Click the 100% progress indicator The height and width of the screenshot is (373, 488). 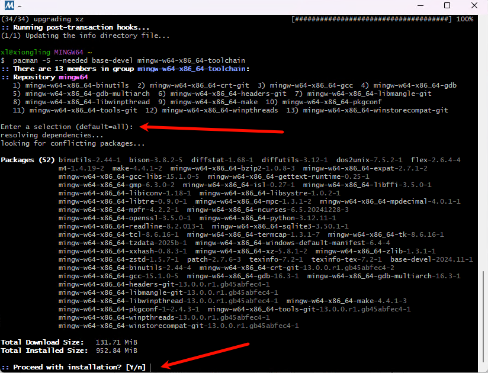[465, 18]
